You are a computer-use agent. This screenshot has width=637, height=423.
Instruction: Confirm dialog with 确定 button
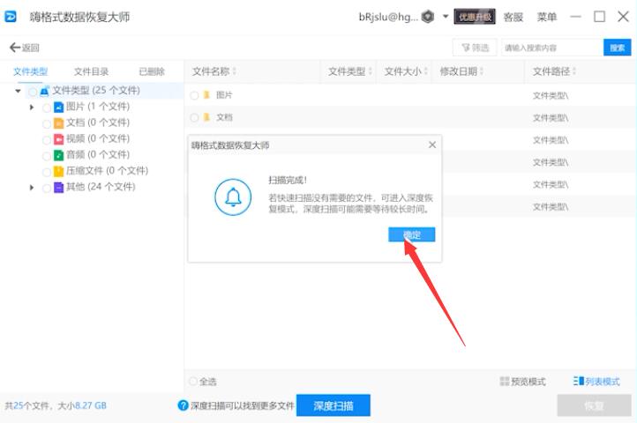pos(411,234)
